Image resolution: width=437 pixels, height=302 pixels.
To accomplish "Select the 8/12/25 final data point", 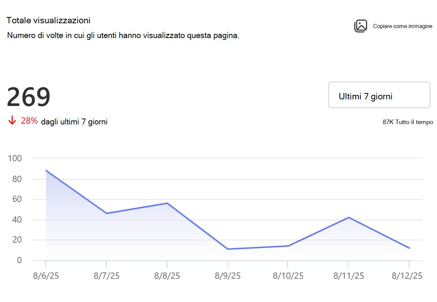I will tap(409, 248).
